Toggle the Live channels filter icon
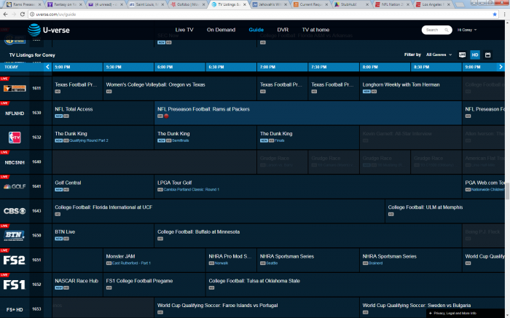 (x=462, y=55)
